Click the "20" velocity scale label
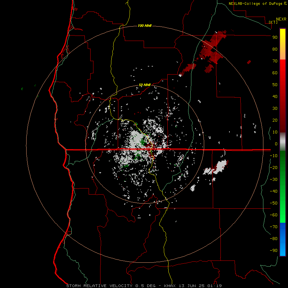This screenshot has width=288, height=288. [x=275, y=120]
